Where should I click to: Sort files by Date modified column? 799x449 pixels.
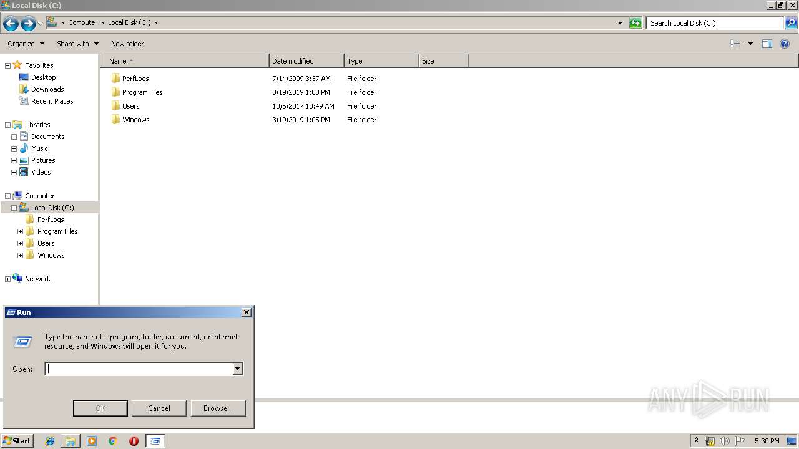tap(306, 61)
